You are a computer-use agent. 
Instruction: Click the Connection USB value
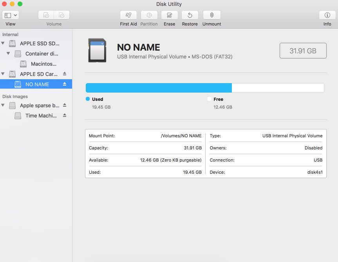point(318,160)
